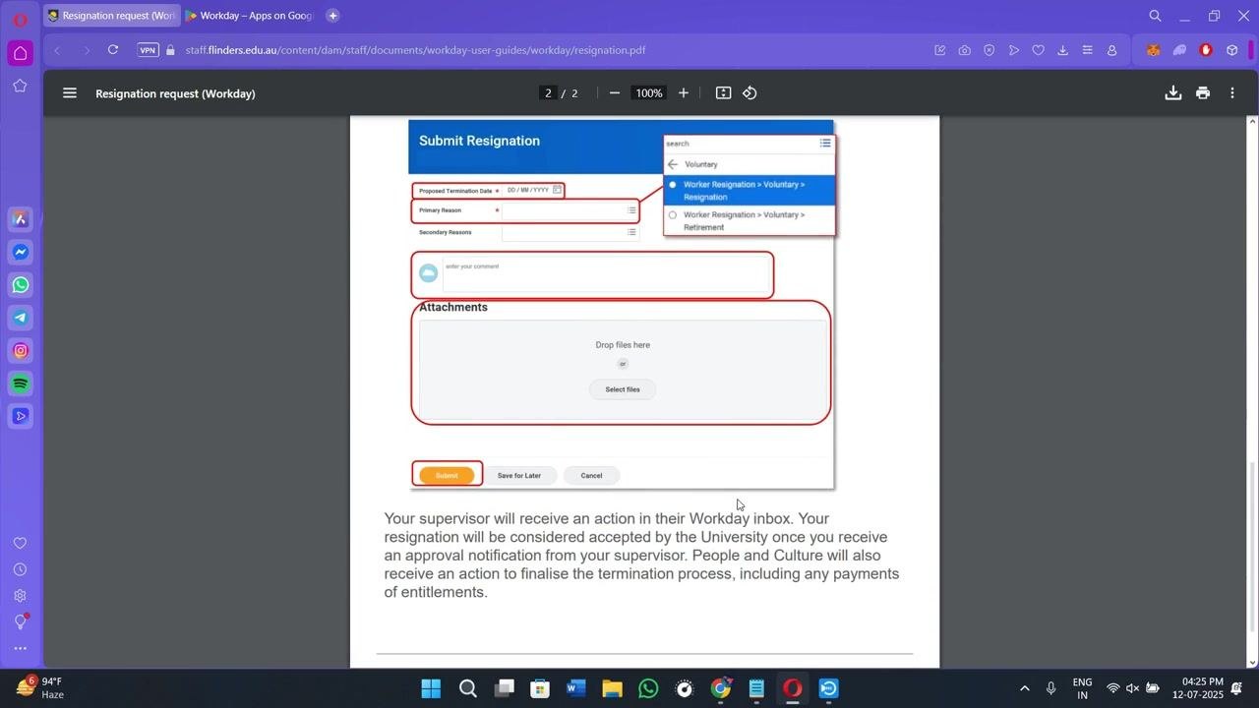Click the fit to page button
Screen dimensions: 1259x708
coord(724,93)
